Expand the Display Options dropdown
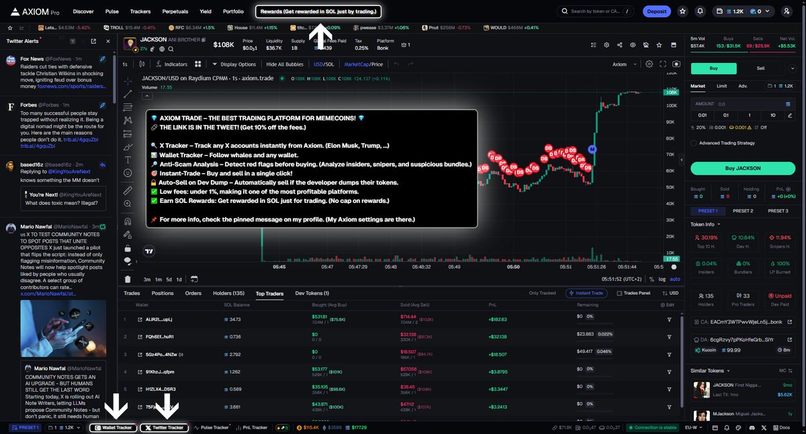Viewport: 806px width, 434px height. coord(234,64)
